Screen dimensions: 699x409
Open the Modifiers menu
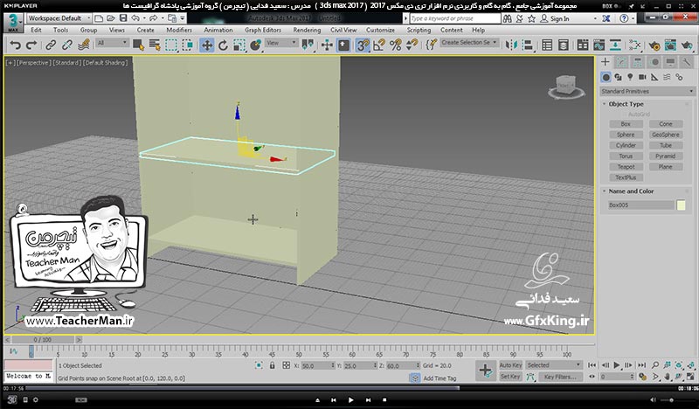pyautogui.click(x=179, y=30)
